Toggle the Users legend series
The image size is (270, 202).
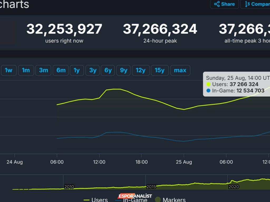coord(95,200)
